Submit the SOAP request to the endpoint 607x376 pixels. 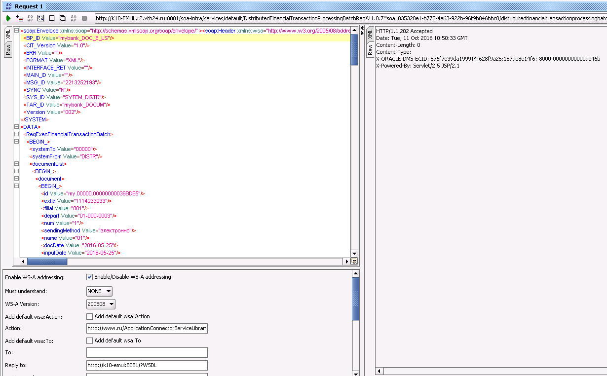click(x=8, y=17)
